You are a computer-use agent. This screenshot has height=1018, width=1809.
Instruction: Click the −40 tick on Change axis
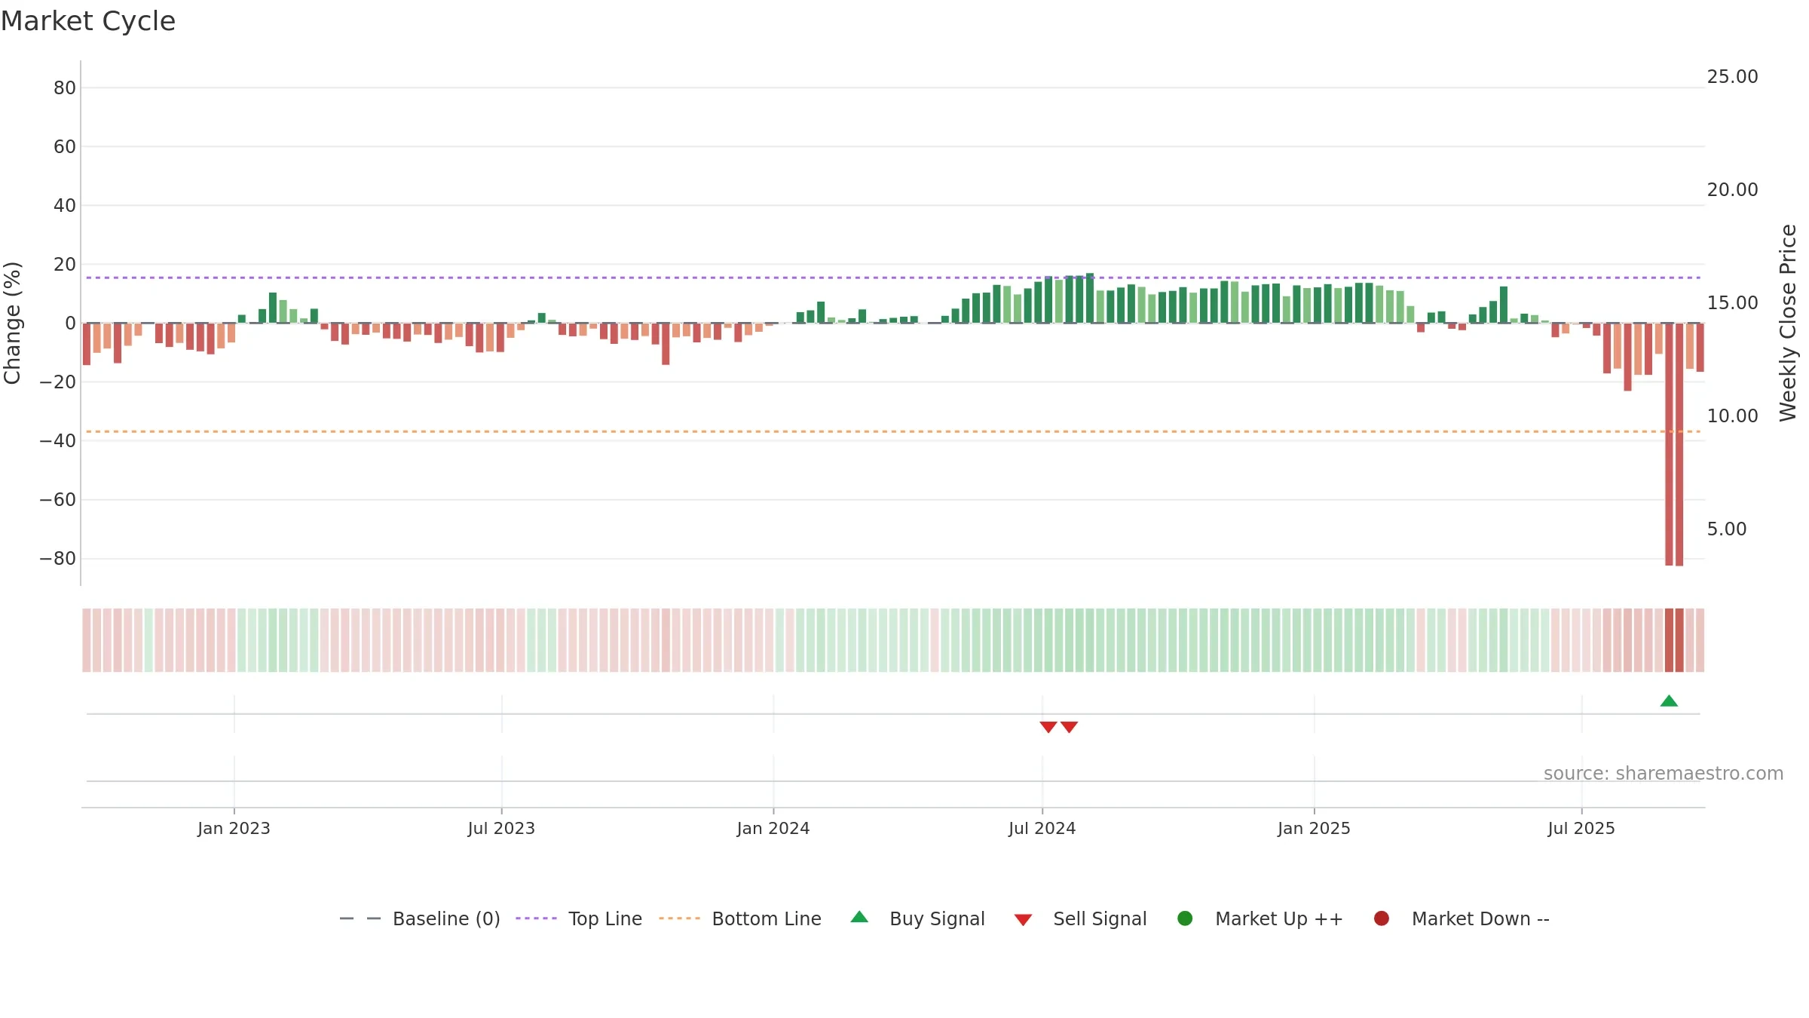coord(58,441)
